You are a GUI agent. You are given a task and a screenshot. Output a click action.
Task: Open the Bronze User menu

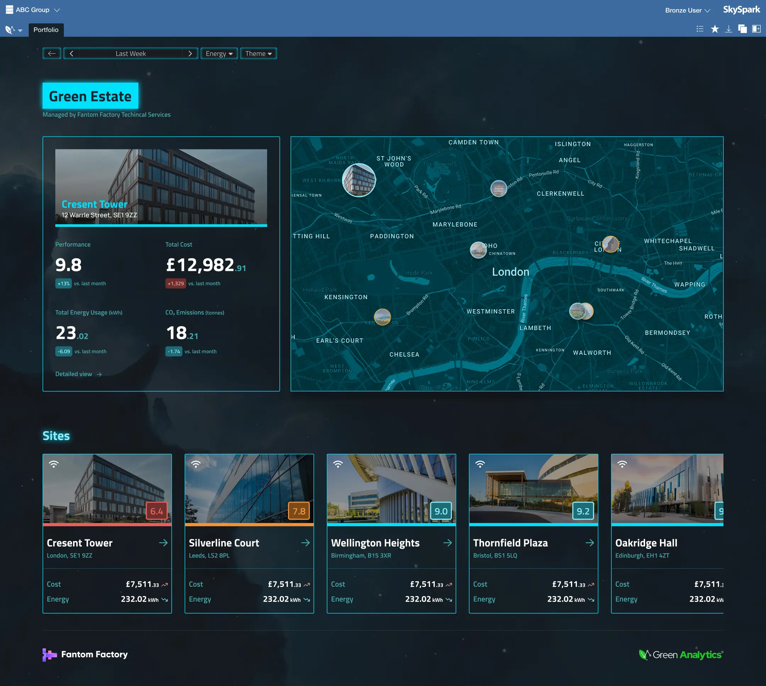(687, 10)
